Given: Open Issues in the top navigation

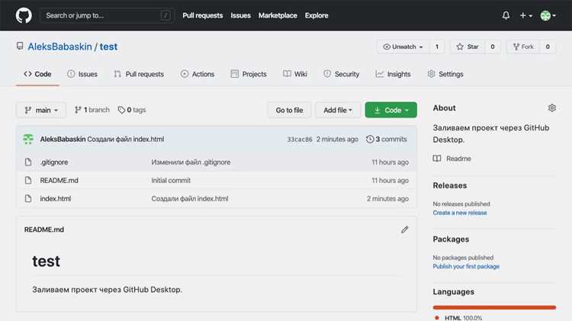Looking at the screenshot, I should click(x=240, y=15).
